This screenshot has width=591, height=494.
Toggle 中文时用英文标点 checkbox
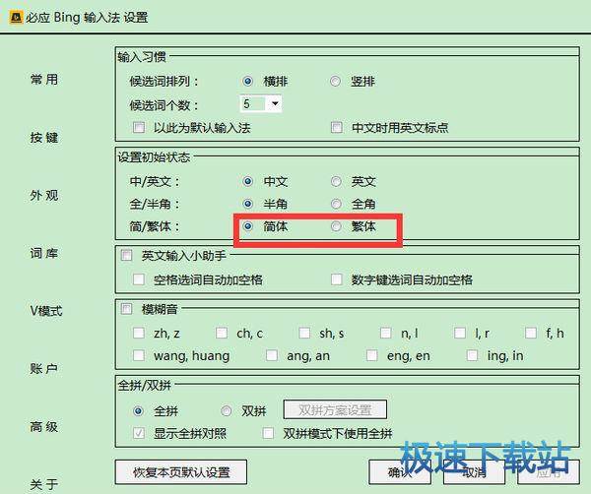coord(336,128)
